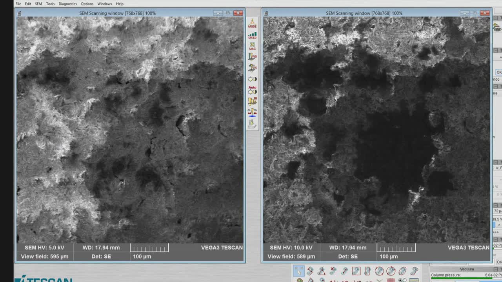Select the angle measurement tool
The image size is (502, 282).
(322, 271)
